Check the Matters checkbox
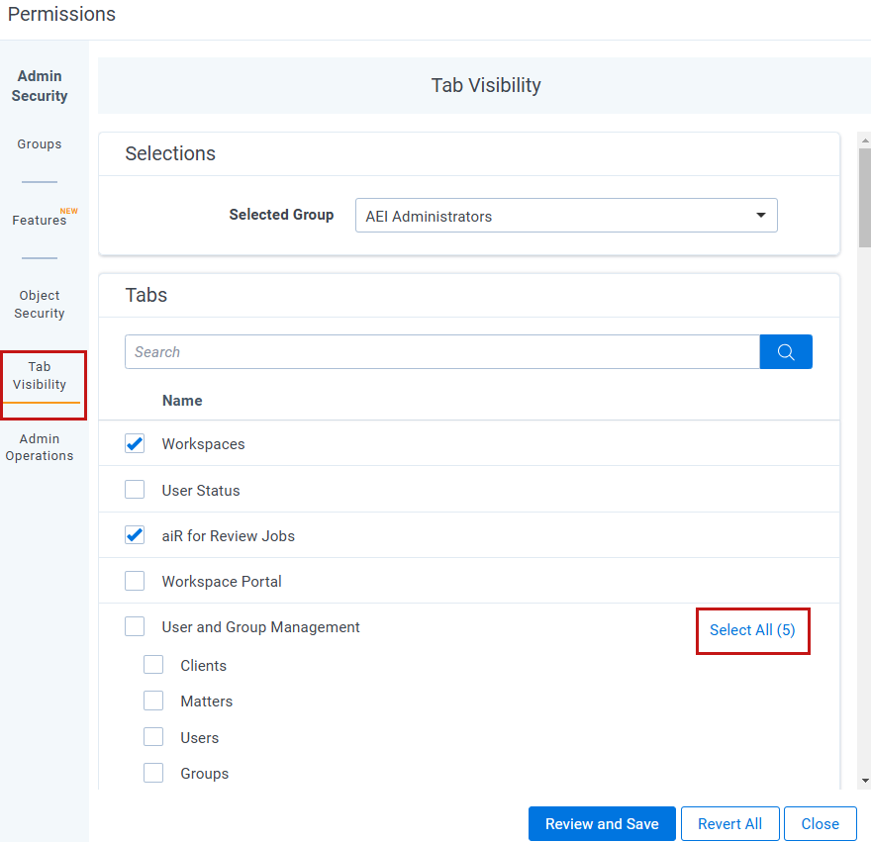 tap(153, 701)
